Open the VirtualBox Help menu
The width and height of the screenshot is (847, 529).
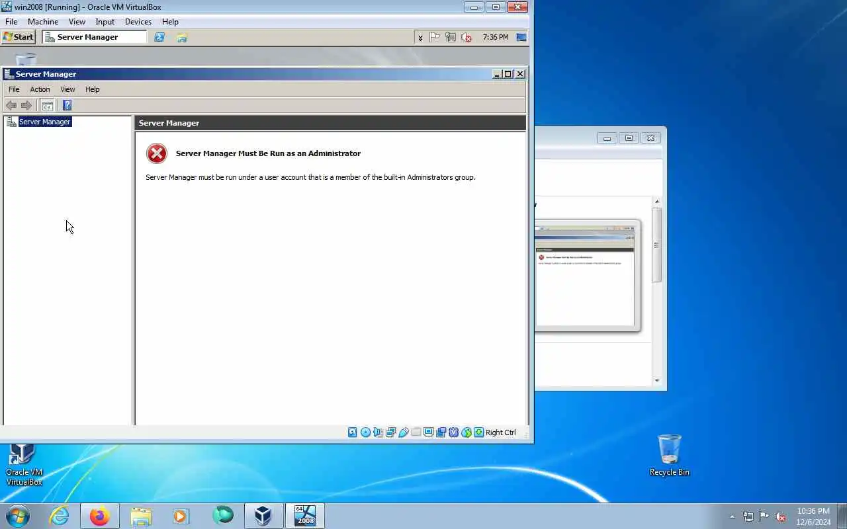coord(170,22)
